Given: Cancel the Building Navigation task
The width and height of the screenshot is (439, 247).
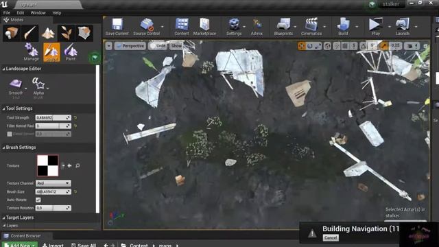Looking at the screenshot, I should pyautogui.click(x=331, y=238).
